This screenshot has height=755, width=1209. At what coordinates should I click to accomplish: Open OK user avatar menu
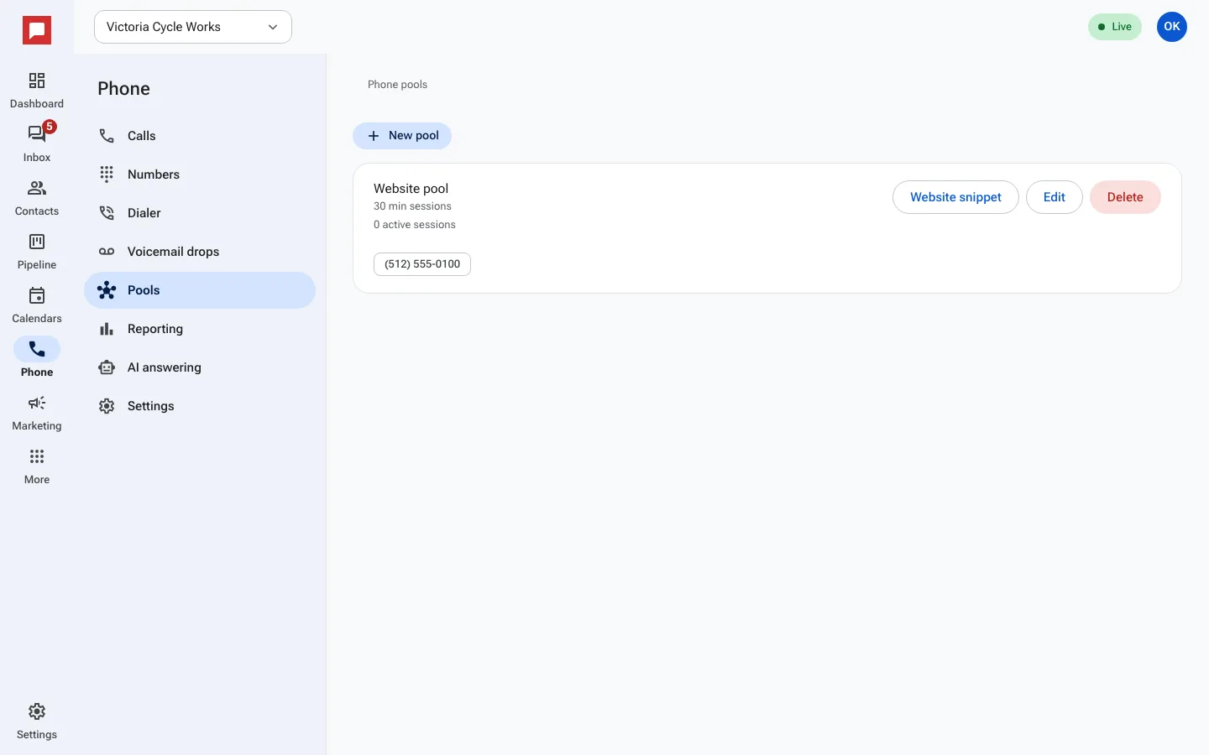click(1172, 27)
